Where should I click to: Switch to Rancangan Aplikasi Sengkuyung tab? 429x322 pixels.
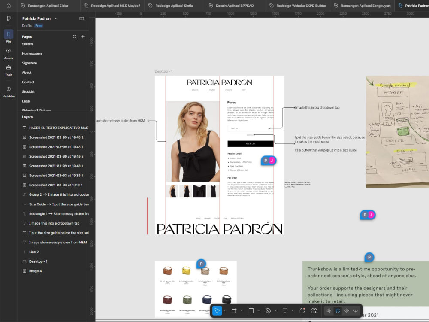click(x=362, y=6)
